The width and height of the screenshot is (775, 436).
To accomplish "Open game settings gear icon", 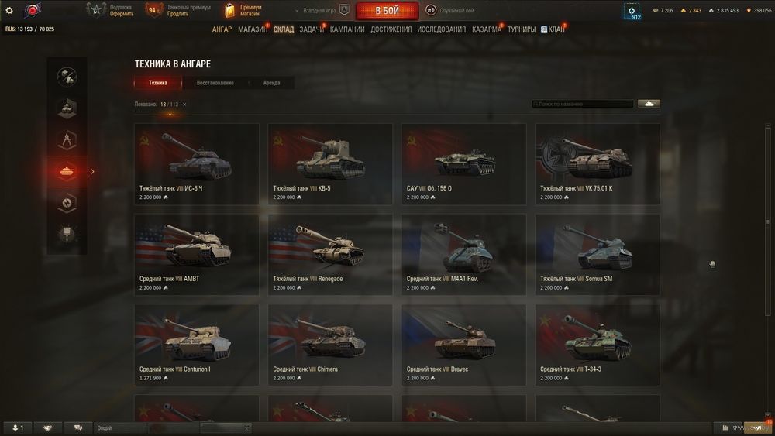I will [9, 10].
